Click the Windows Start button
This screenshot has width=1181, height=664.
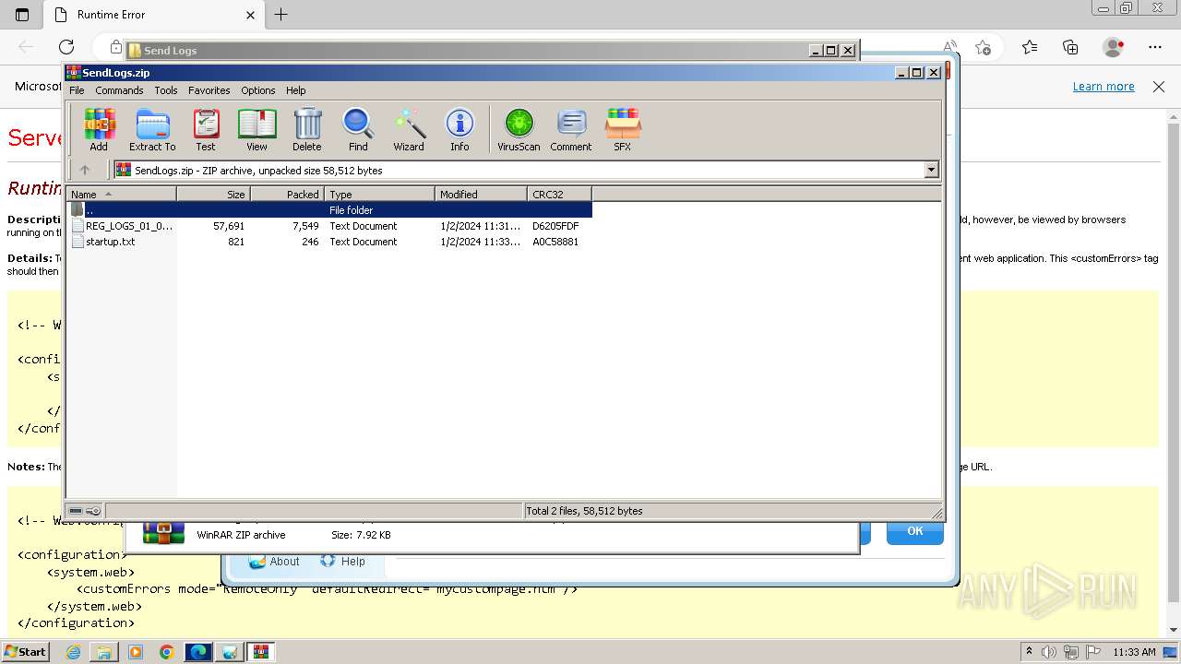[26, 652]
